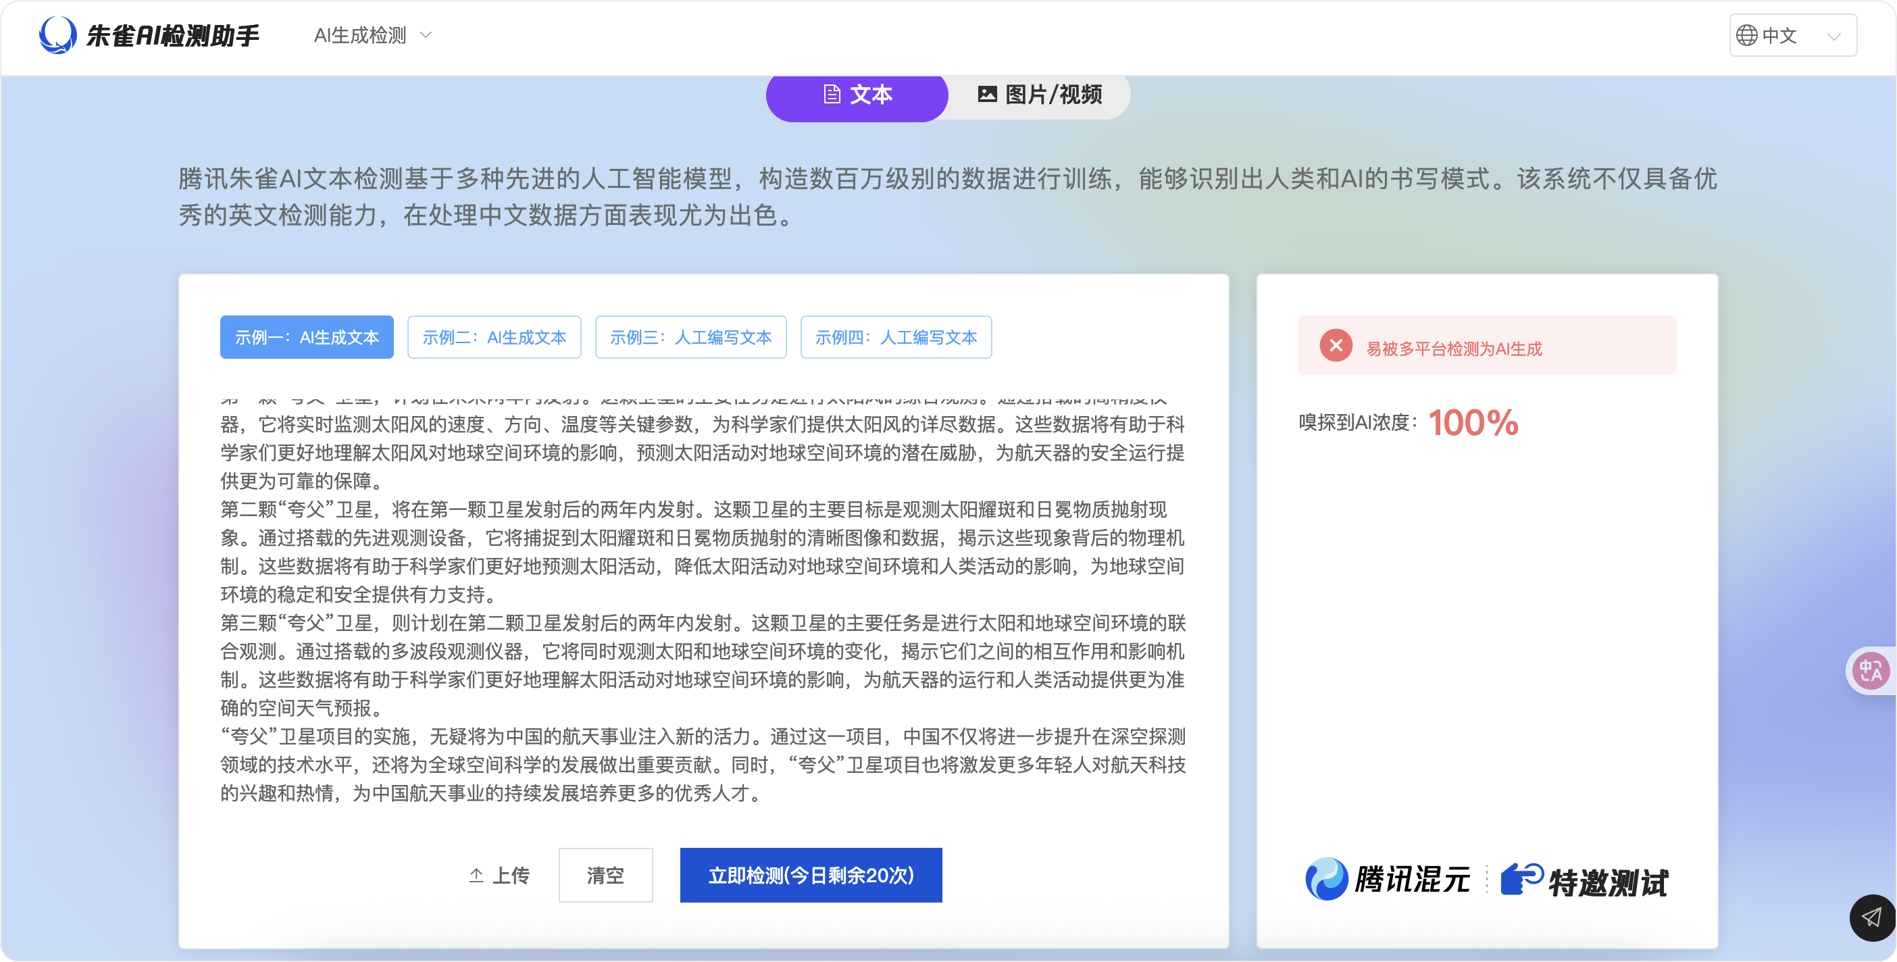The width and height of the screenshot is (1897, 962).
Task: Click the upload arrow icon
Action: pos(476,875)
